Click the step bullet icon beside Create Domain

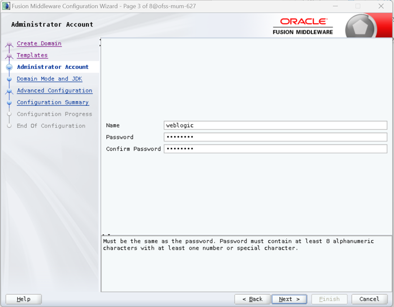click(x=9, y=44)
